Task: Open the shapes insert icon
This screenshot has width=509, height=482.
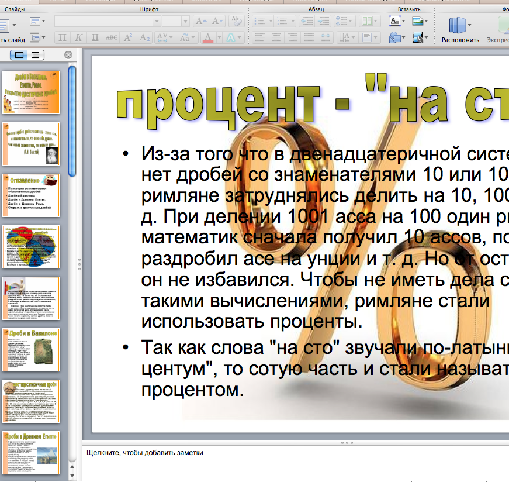Action: [x=395, y=38]
